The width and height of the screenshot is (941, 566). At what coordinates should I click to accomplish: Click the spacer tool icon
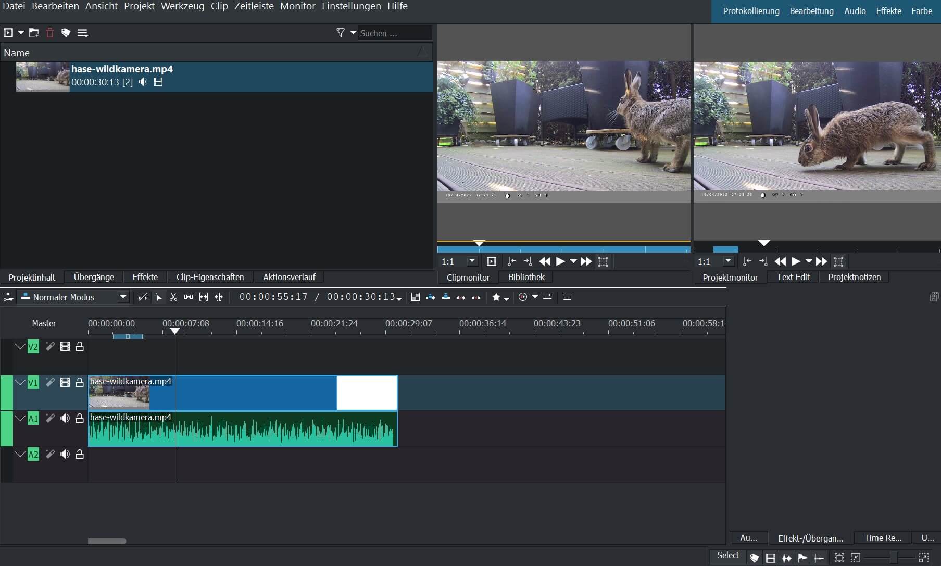click(189, 297)
